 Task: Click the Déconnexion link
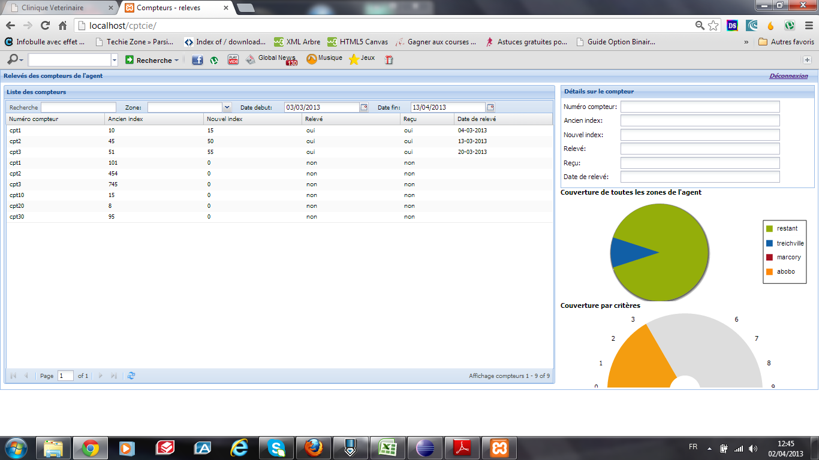click(788, 76)
